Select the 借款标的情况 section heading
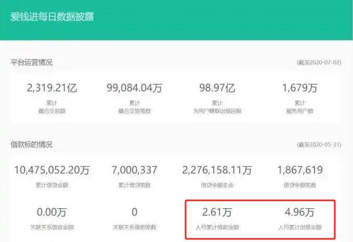The image size is (353, 242). click(x=31, y=145)
